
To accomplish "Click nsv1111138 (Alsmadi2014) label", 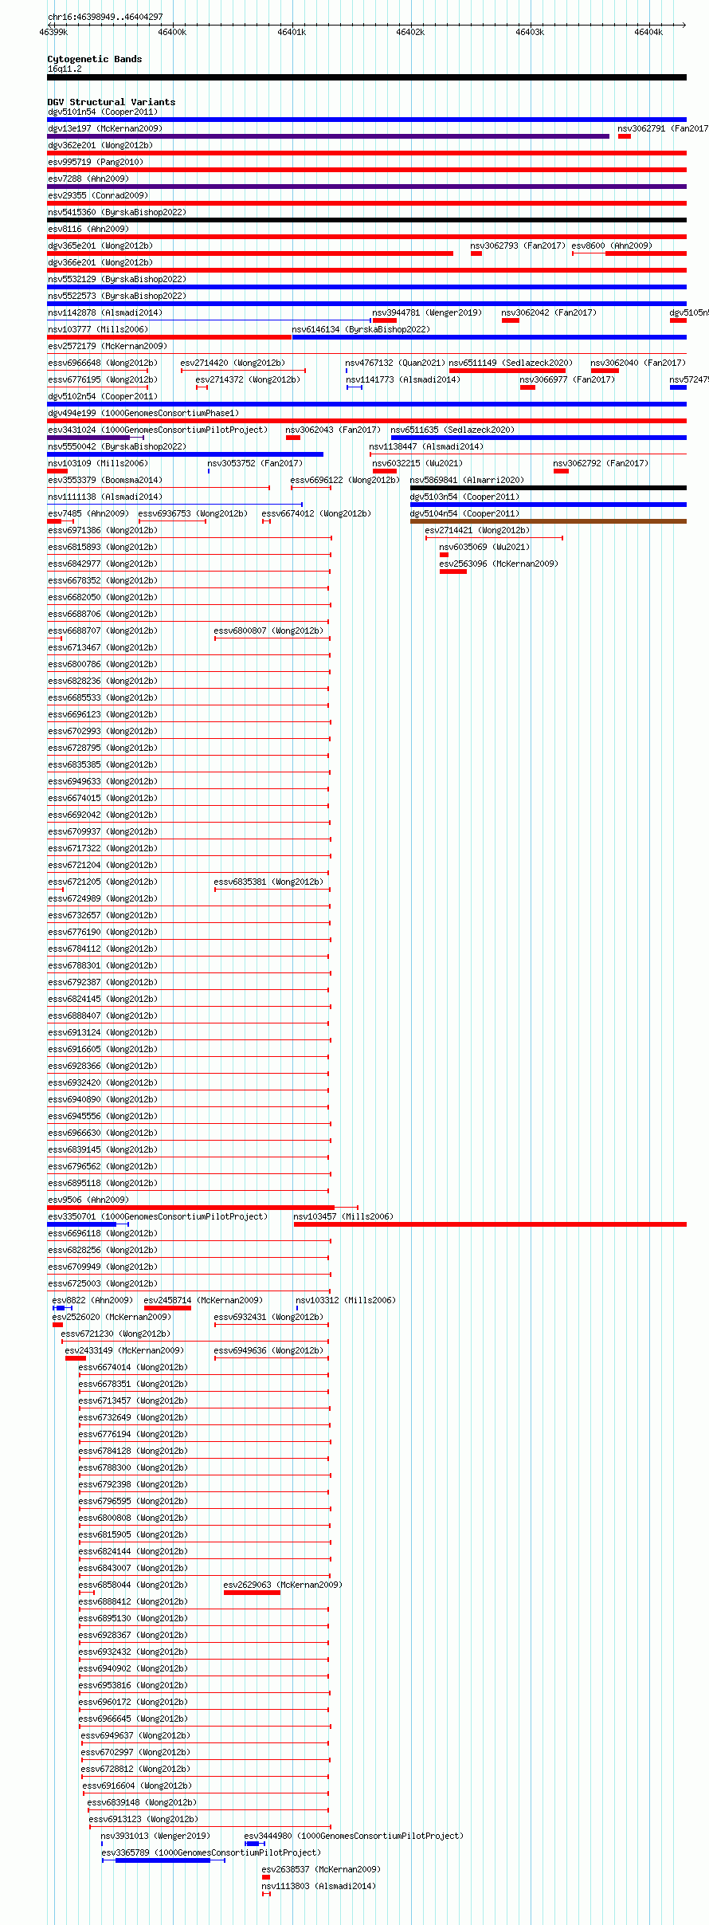I will pos(105,497).
